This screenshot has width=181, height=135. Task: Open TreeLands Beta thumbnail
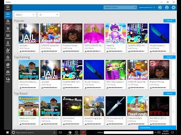(137, 106)
